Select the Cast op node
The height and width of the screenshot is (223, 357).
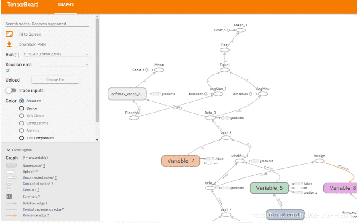coord(225,50)
